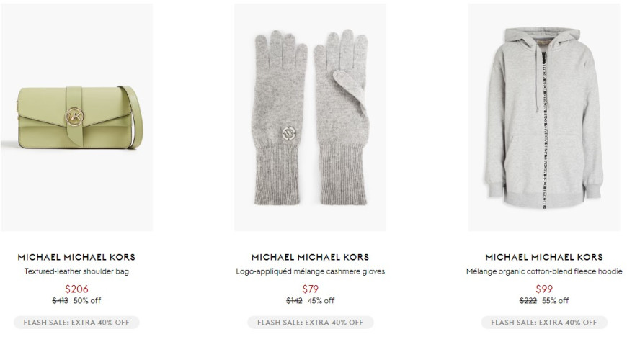Click the crossed-out $142 original price
Viewport: 627px width, 347px height.
click(x=294, y=301)
